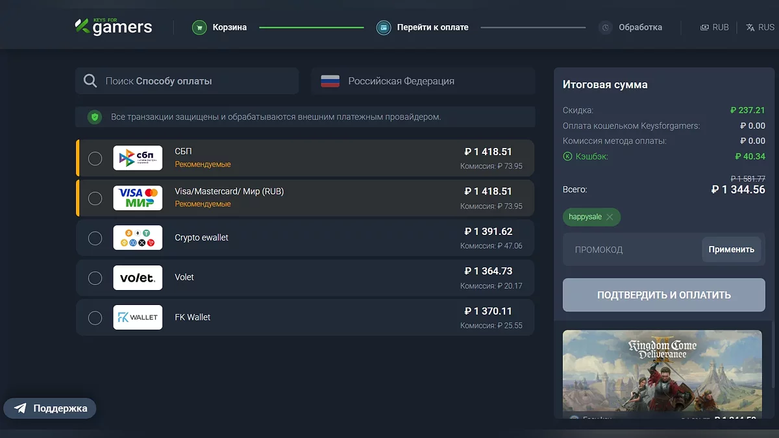Click the СБП payment logo
The image size is (779, 438).
pos(138,158)
